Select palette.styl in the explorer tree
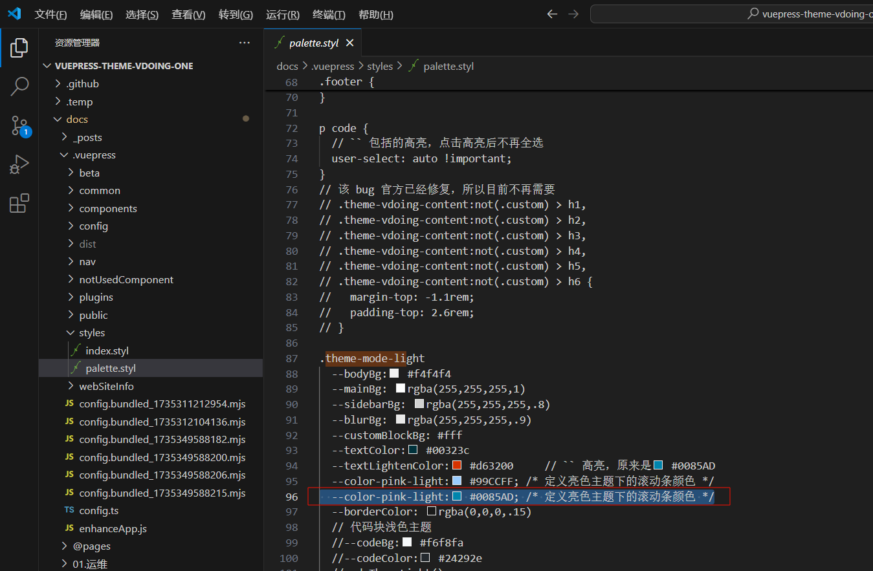The image size is (873, 571). tap(151, 368)
